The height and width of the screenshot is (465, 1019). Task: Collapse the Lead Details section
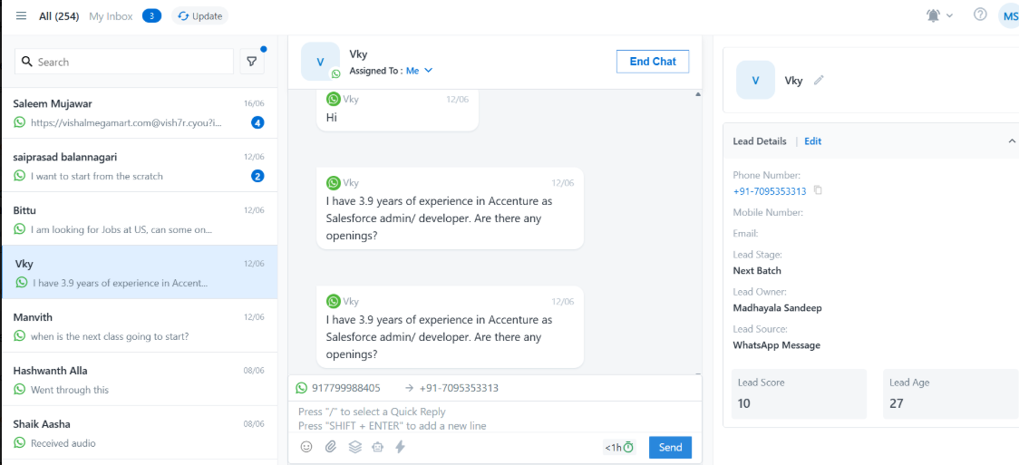(1012, 141)
